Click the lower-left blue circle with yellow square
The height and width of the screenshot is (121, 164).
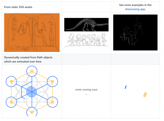tap(11, 102)
